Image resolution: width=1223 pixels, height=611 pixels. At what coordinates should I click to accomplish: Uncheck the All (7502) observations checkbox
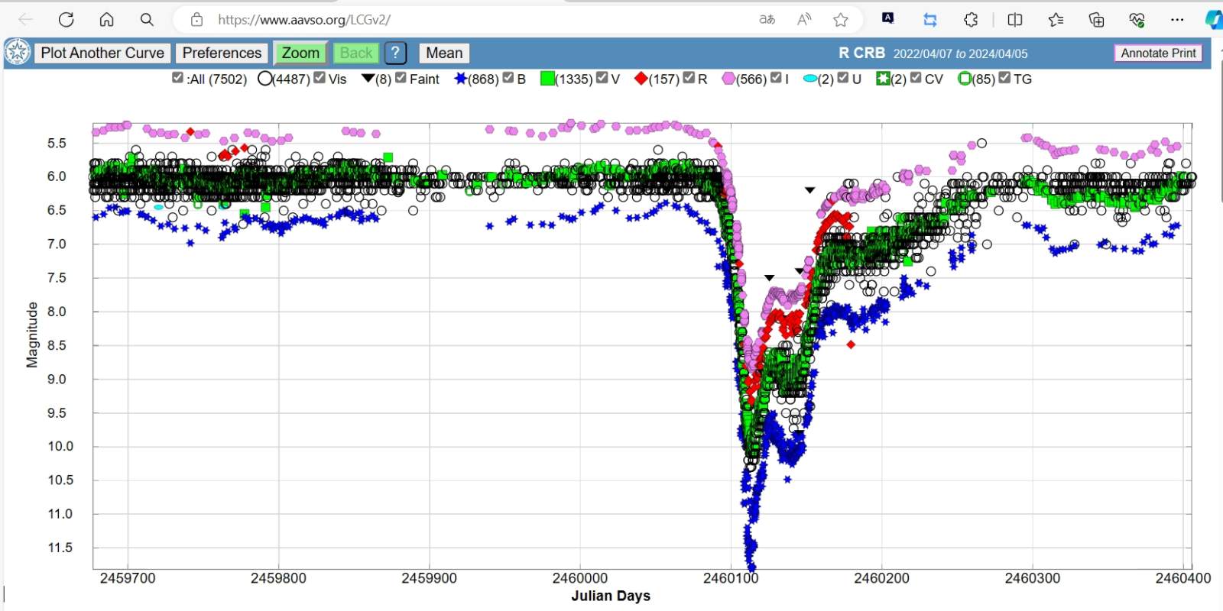click(178, 78)
